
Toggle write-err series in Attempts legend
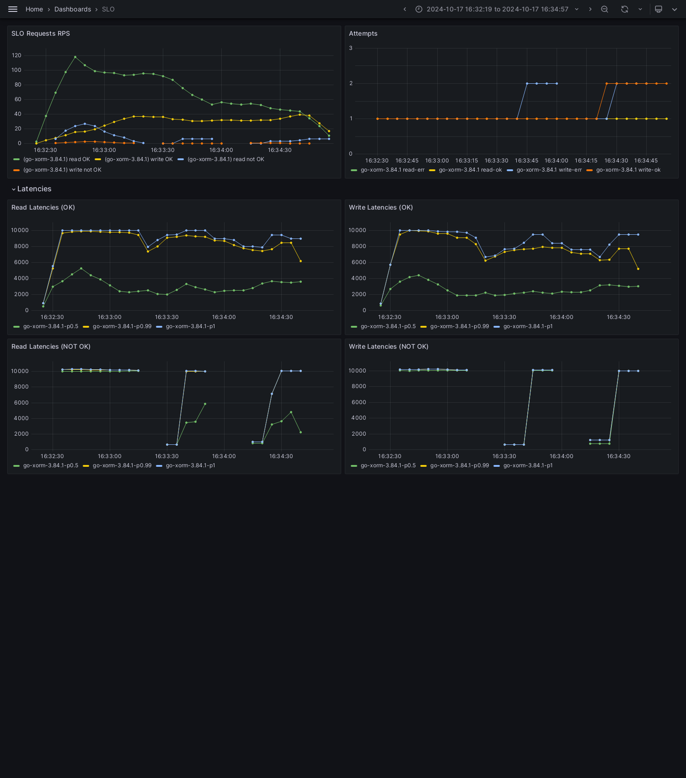(x=549, y=170)
